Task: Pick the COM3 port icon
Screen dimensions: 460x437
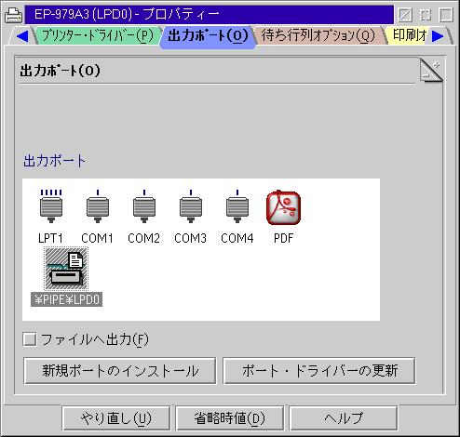Action: (x=191, y=206)
